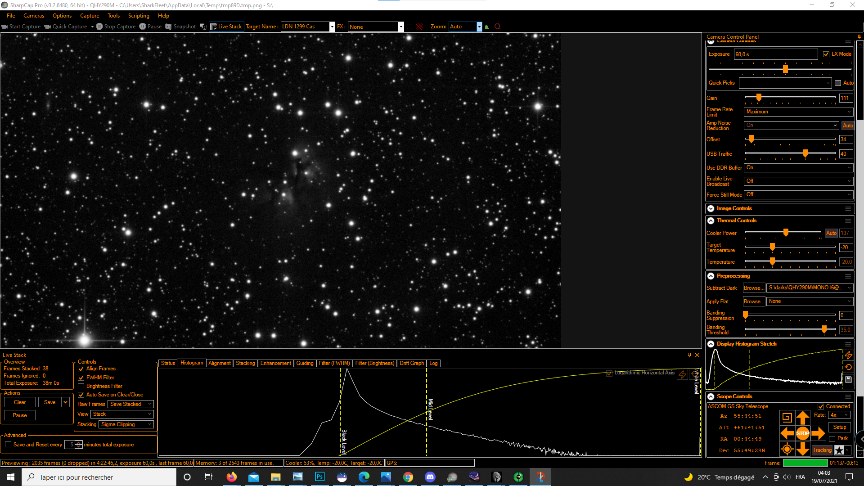Open Firefox from the taskbar
The image size is (864, 486).
pyautogui.click(x=232, y=477)
